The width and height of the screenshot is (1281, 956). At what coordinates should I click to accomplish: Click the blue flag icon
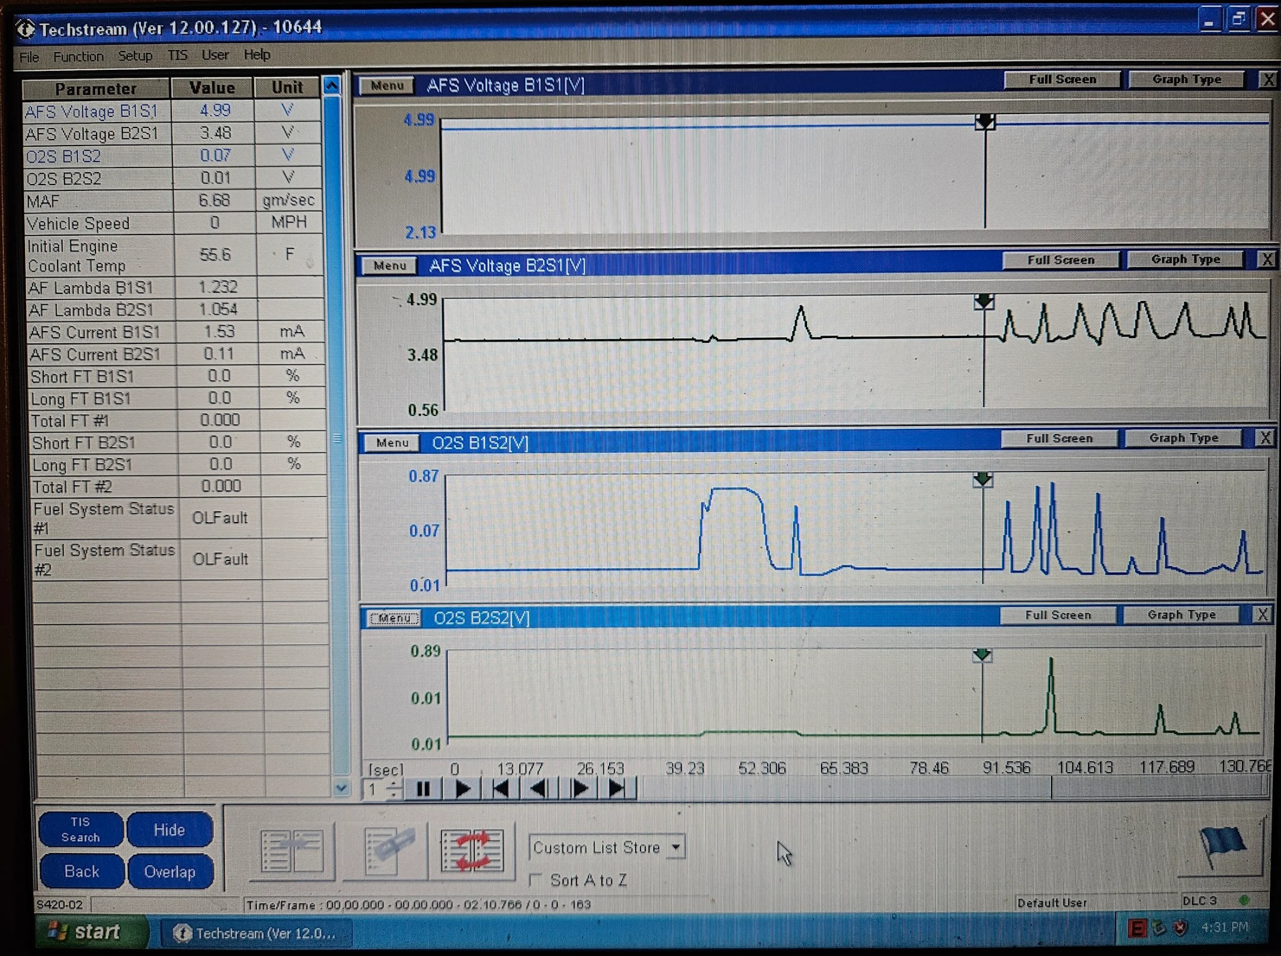pyautogui.click(x=1221, y=847)
